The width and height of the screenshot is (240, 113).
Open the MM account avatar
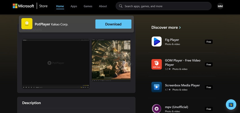click(220, 6)
